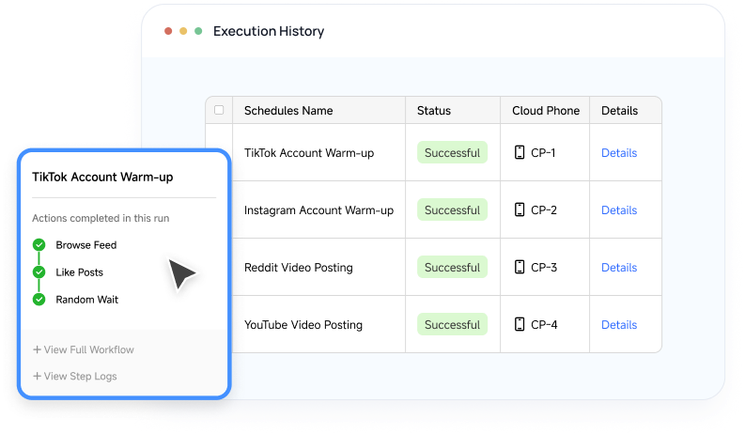Image resolution: width=745 pixels, height=434 pixels.
Task: Click the Status column header
Action: coord(434,111)
